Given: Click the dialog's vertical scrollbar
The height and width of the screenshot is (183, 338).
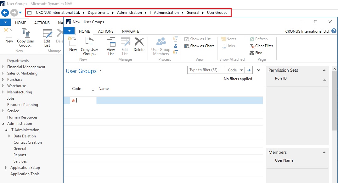Looking at the screenshot, I should coord(335,101).
